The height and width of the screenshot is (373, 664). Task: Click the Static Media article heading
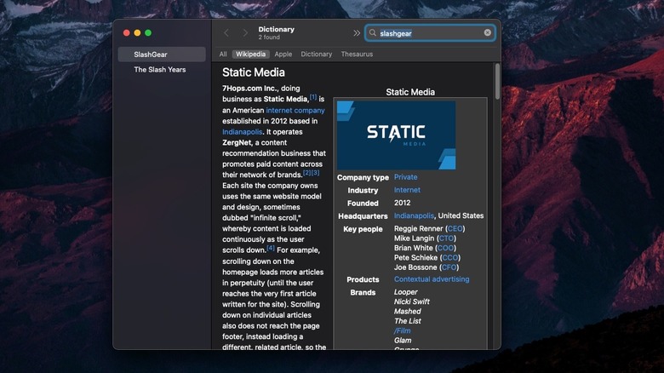click(x=253, y=72)
